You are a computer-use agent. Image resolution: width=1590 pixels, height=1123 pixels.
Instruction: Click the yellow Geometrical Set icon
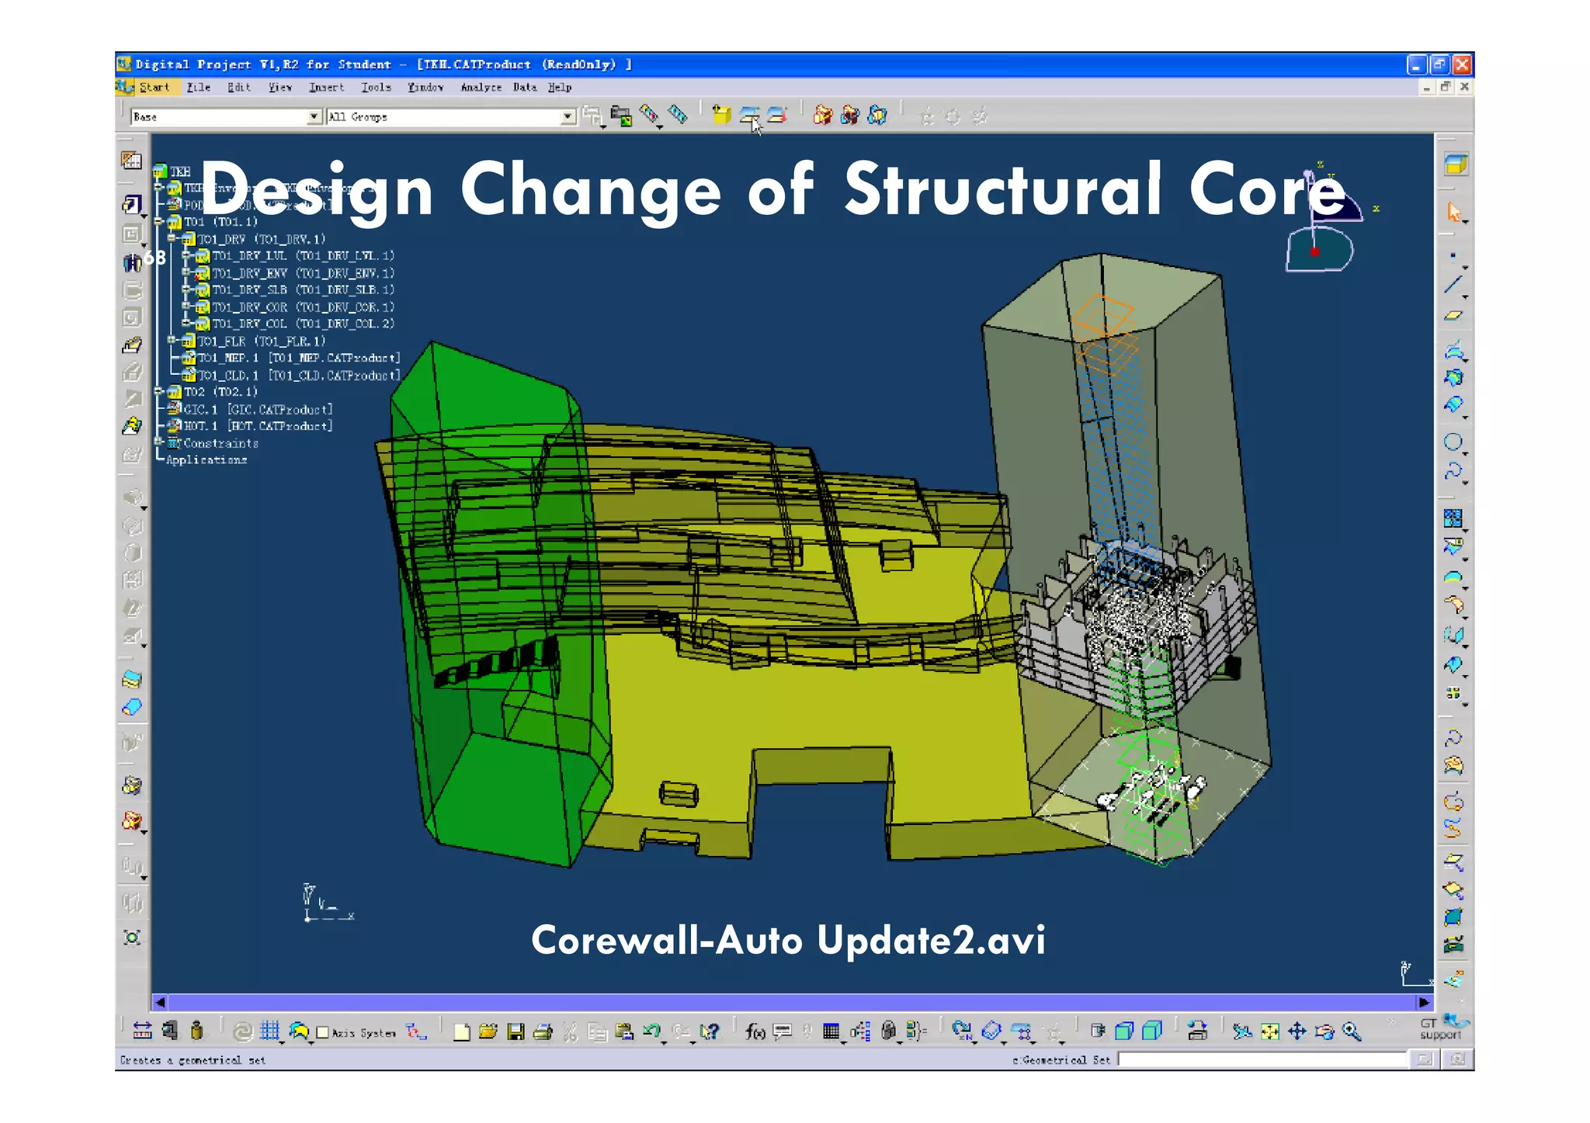(721, 116)
